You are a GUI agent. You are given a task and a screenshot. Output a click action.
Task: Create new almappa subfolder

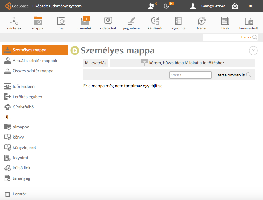pos(17,127)
